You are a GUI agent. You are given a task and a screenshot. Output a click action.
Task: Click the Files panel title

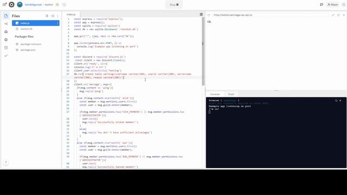coord(16,16)
